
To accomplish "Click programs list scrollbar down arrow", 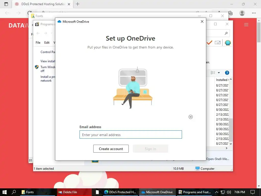I will click(x=231, y=144).
